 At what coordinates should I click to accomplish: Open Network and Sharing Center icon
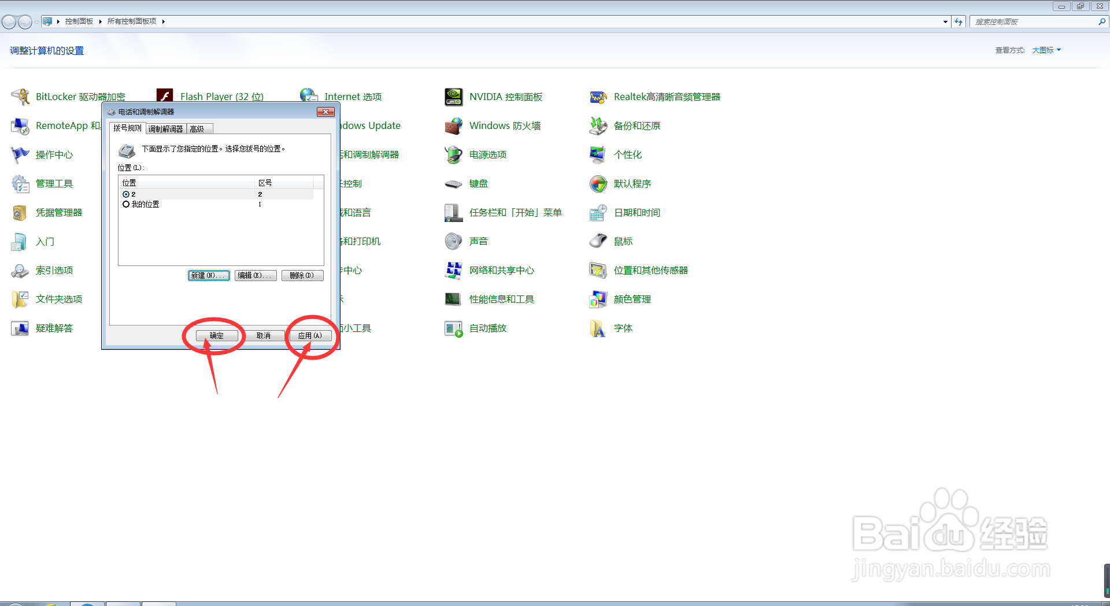point(454,270)
